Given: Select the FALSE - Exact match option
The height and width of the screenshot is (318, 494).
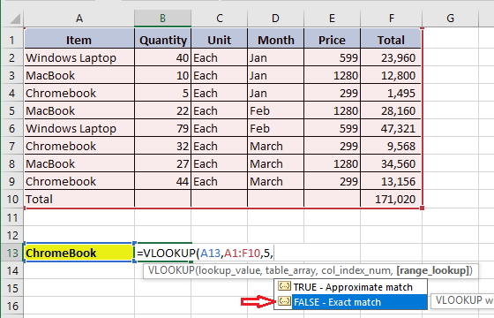Looking at the screenshot, I should click(351, 302).
